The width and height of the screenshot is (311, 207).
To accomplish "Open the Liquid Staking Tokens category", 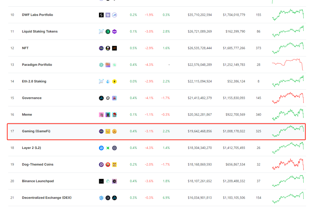I will [x=40, y=32].
